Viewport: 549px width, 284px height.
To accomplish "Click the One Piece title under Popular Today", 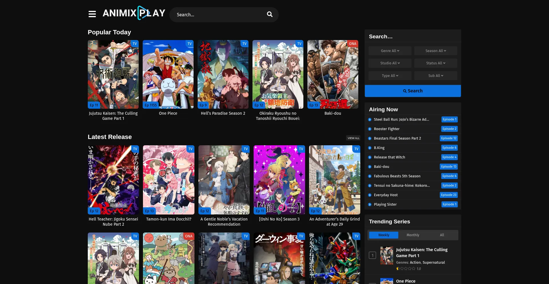I will click(168, 114).
